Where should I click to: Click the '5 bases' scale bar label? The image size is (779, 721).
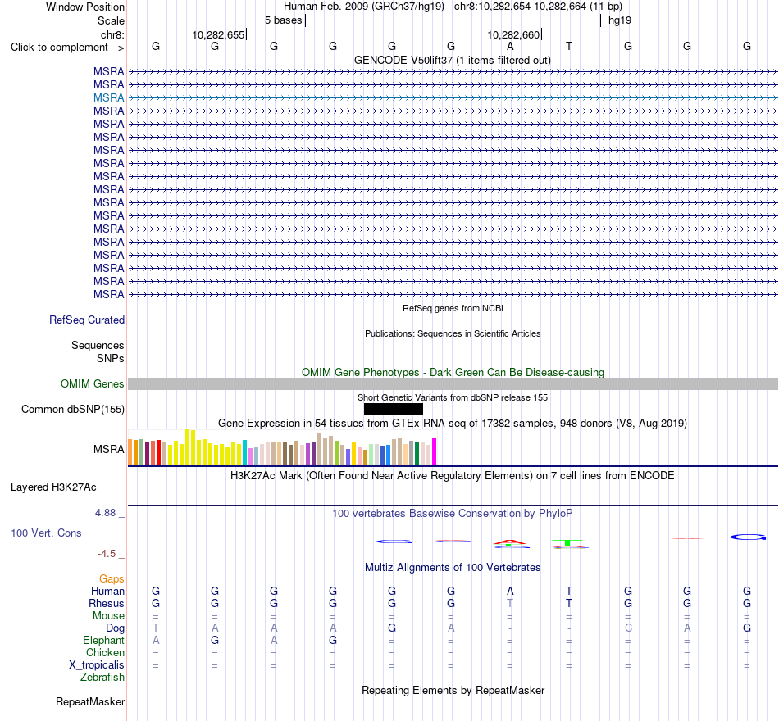pos(283,20)
